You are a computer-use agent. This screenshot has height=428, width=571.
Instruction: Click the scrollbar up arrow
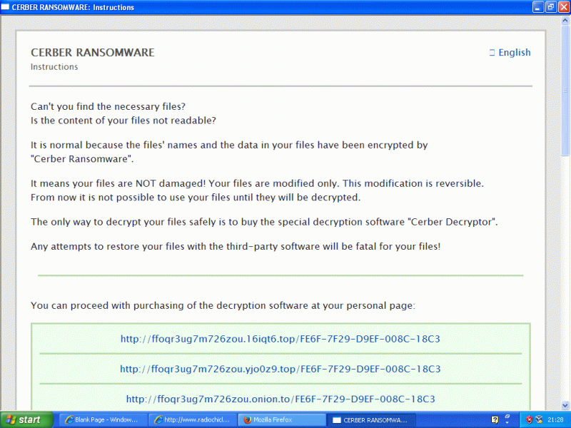tap(565, 21)
